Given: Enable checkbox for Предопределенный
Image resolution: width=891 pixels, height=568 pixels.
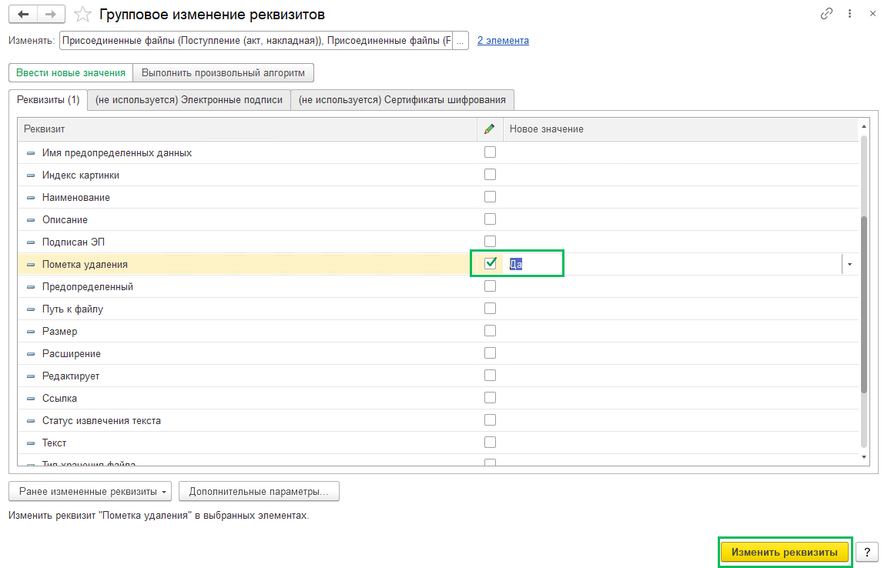Looking at the screenshot, I should pos(490,286).
